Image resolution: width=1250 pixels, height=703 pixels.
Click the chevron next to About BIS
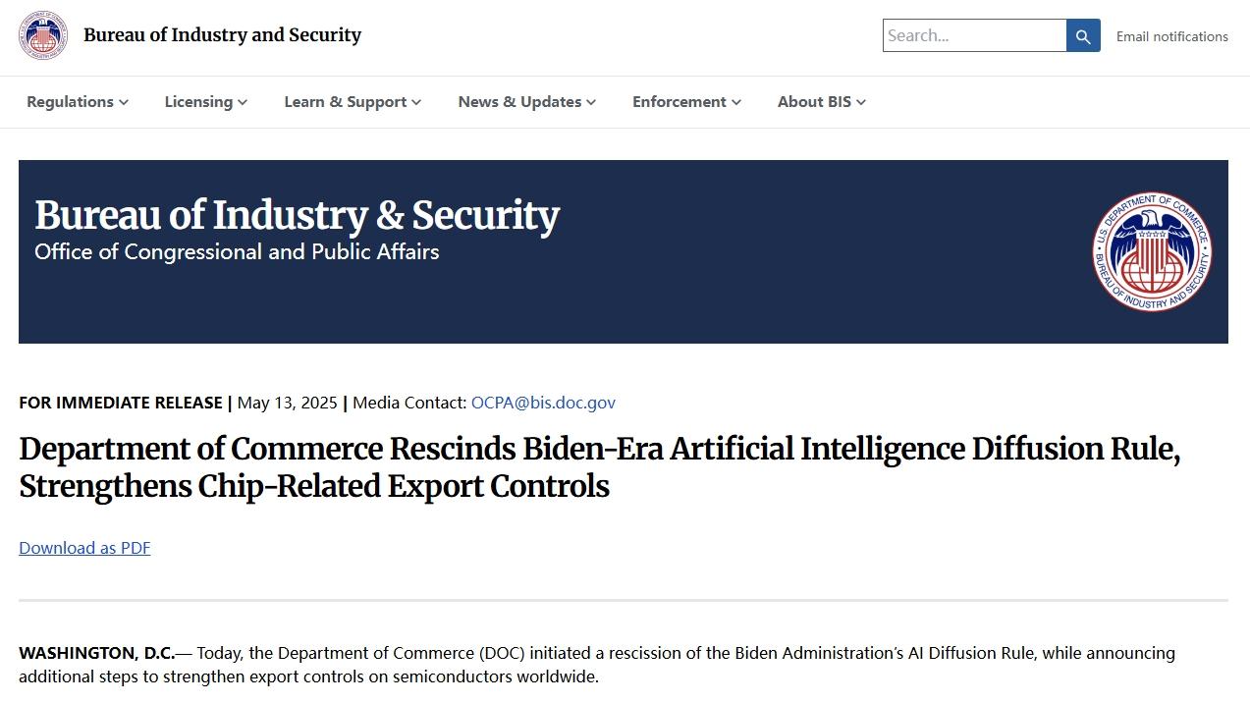coord(861,102)
